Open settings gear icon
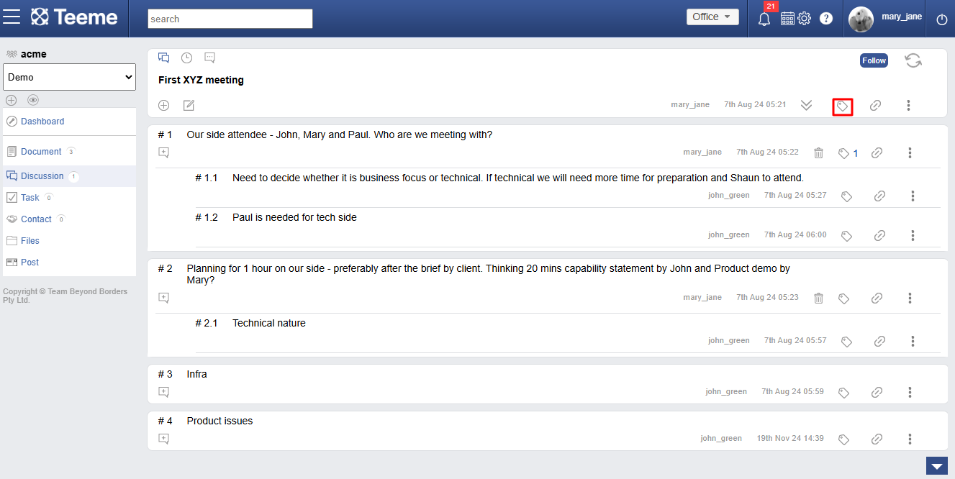 [804, 19]
